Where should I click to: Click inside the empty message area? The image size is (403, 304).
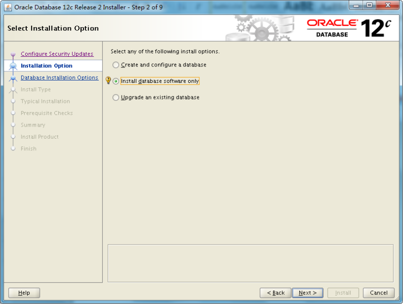point(250,263)
